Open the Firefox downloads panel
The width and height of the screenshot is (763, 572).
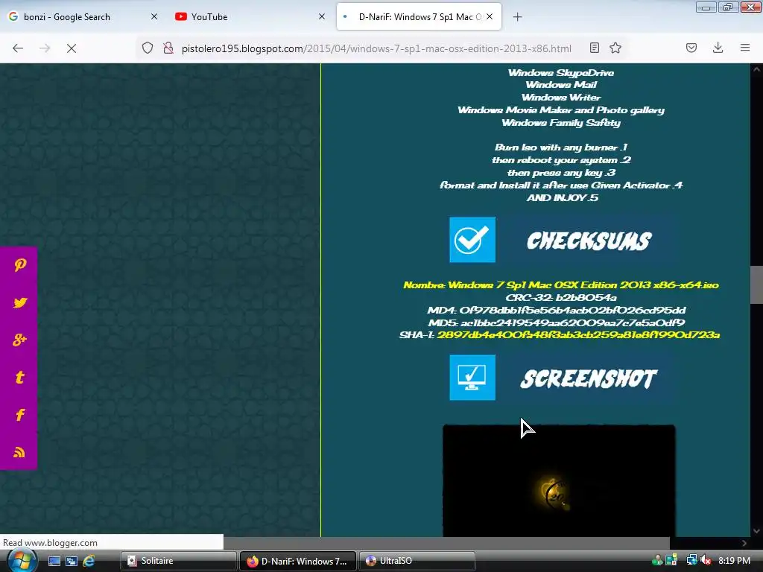[x=718, y=48]
